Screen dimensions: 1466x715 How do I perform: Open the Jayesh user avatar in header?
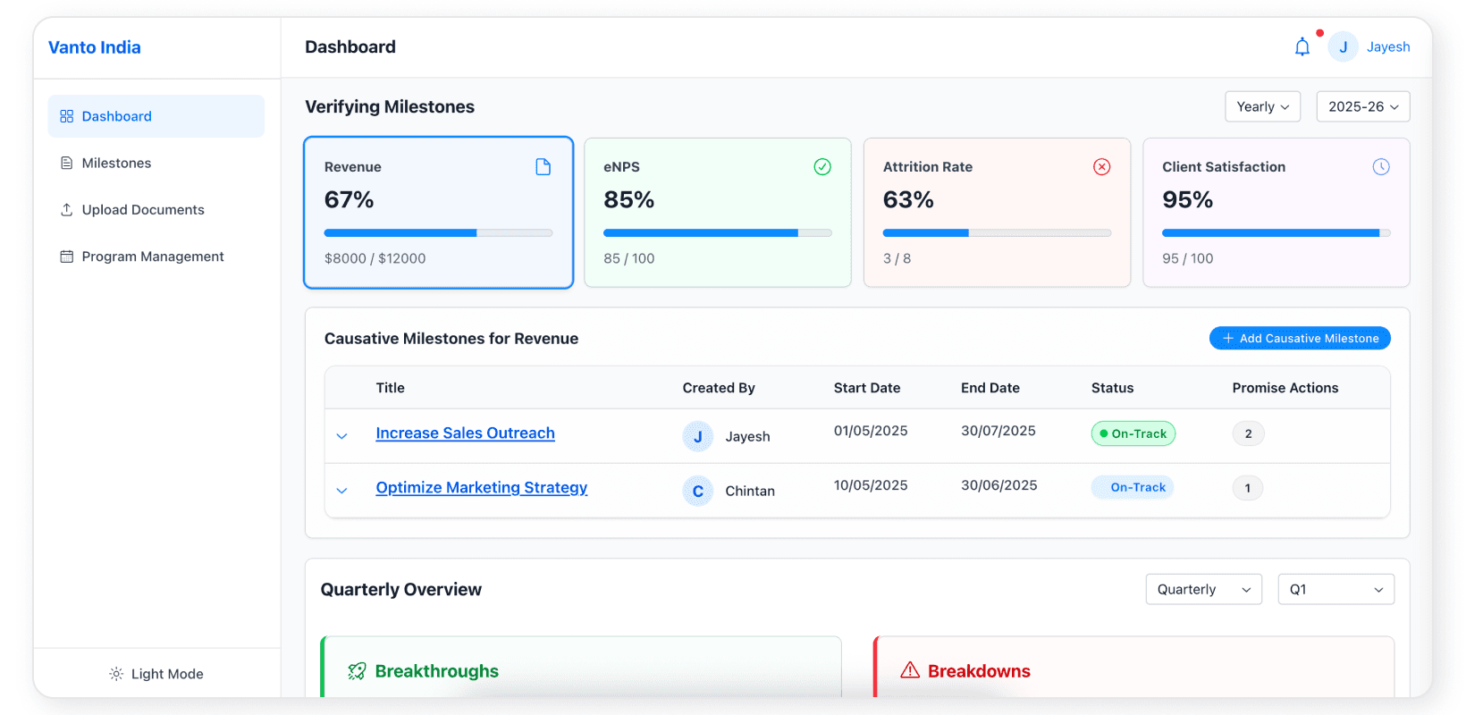click(x=1343, y=47)
